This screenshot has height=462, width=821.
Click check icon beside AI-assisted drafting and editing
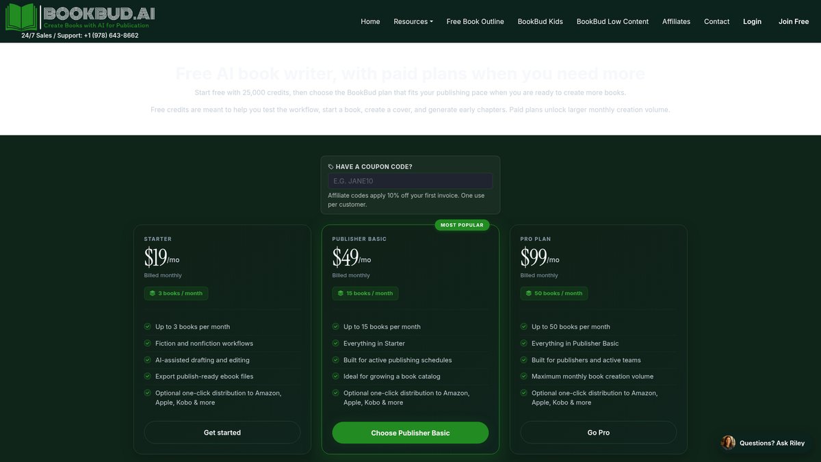click(148, 360)
